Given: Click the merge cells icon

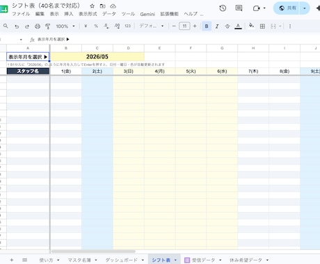Looking at the screenshot, I should tap(273, 26).
